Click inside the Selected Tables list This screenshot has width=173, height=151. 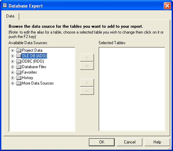pos(132,89)
